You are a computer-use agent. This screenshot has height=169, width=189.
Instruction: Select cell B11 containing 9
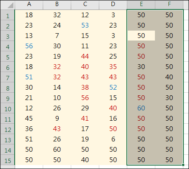[57, 119]
